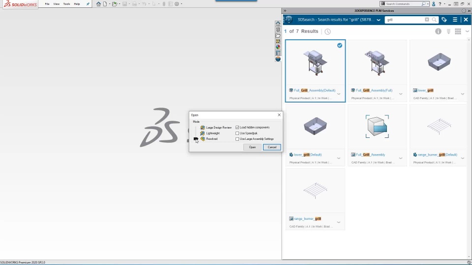Image resolution: width=472 pixels, height=265 pixels.
Task: Open the task pane Home tab icon
Action: point(278,24)
